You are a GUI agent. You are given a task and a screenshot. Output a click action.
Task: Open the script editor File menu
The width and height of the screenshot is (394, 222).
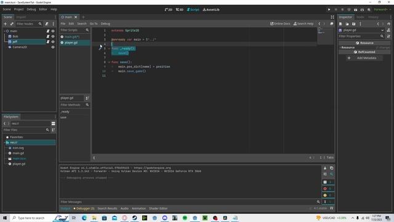click(x=63, y=23)
